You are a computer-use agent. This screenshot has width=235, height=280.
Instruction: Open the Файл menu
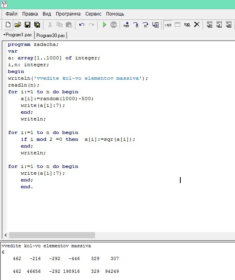coord(12,14)
